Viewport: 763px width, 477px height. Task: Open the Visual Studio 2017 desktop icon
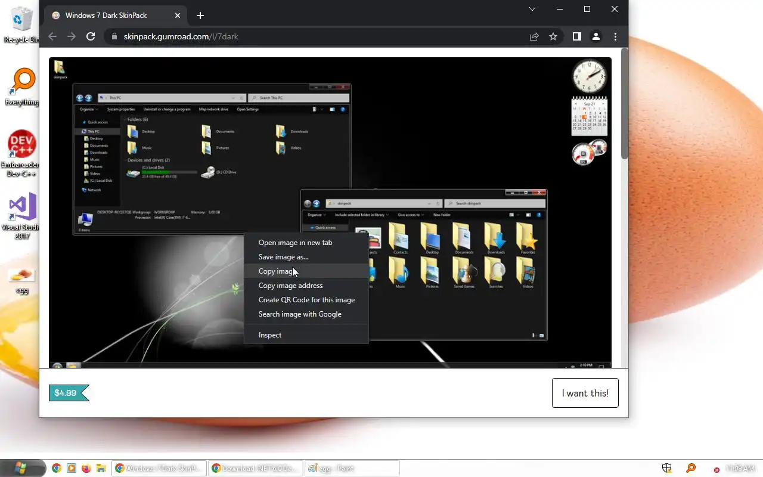coord(21,216)
